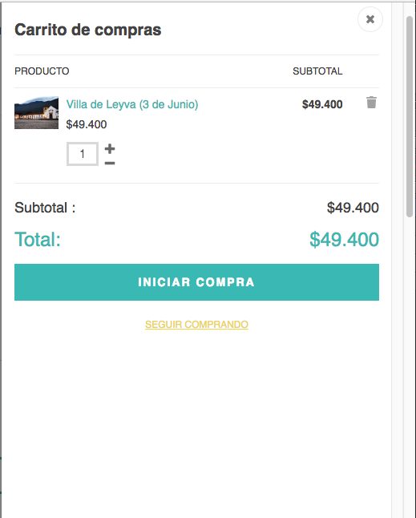The height and width of the screenshot is (518, 416).
Task: Remove Villa de Leyva with trash icon
Action: [x=371, y=103]
